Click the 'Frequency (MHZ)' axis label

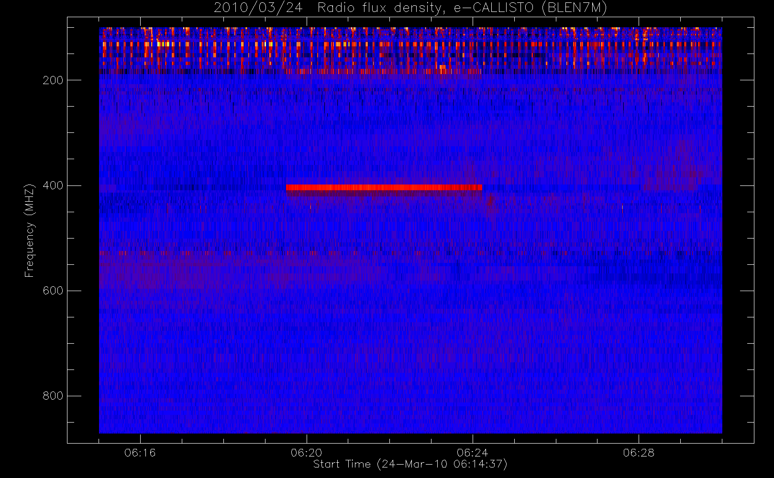pos(30,230)
